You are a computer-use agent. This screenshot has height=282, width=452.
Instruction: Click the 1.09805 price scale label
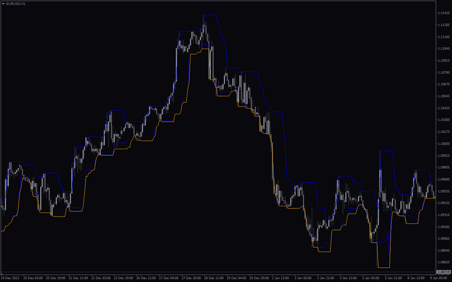(x=444, y=167)
